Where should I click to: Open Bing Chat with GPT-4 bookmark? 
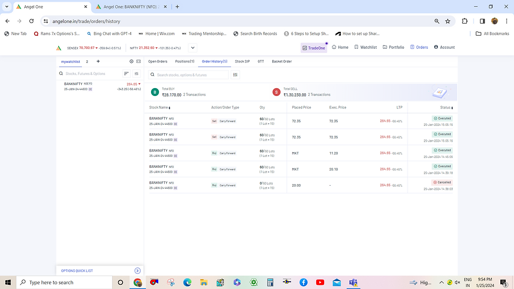coord(109,34)
